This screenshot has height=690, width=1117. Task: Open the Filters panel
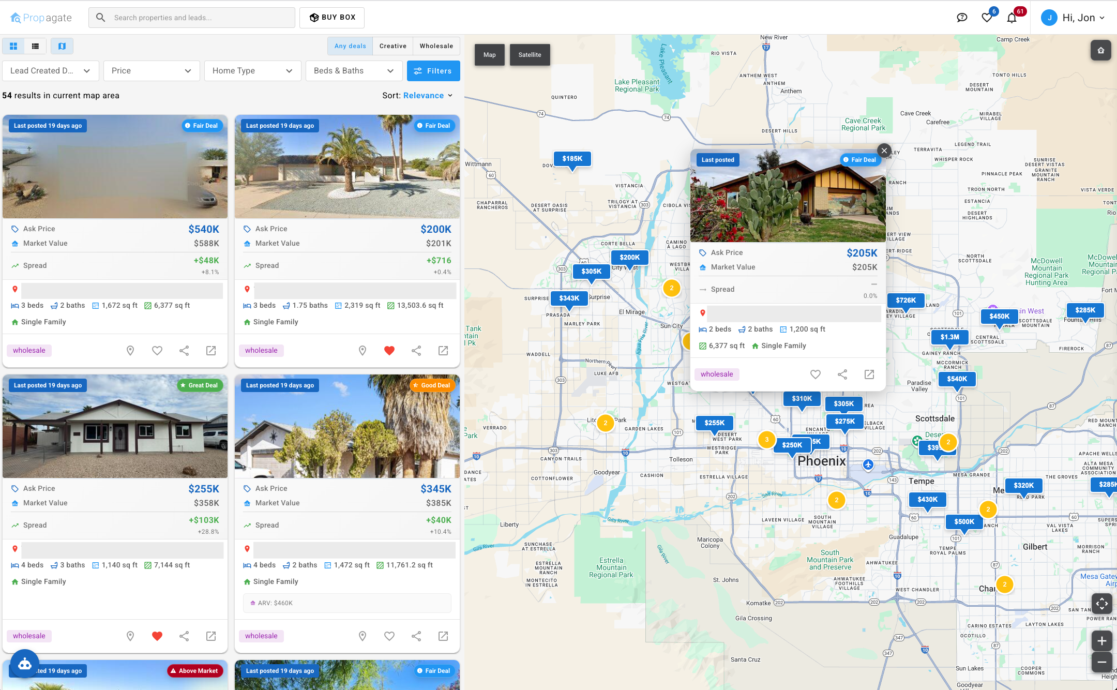click(433, 70)
